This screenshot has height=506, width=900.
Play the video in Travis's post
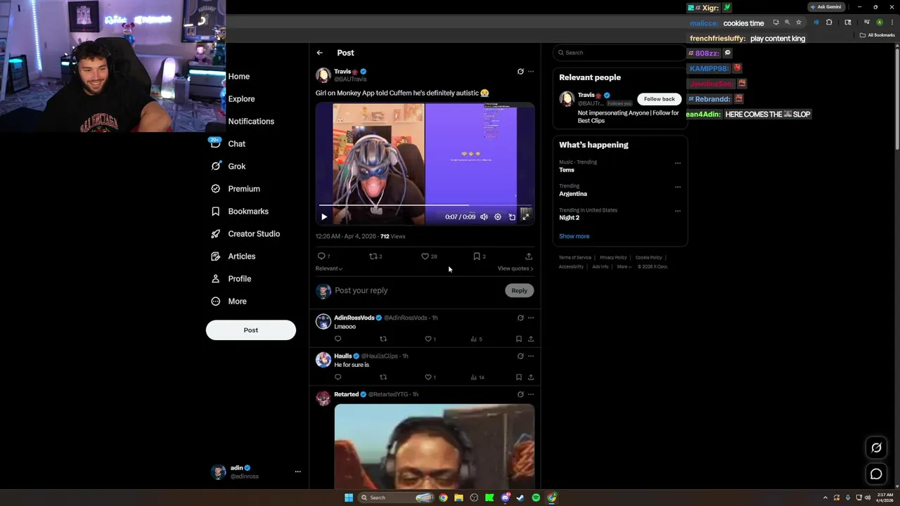click(324, 217)
